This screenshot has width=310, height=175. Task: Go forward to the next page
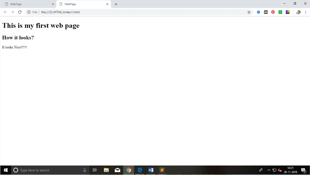click(12, 12)
